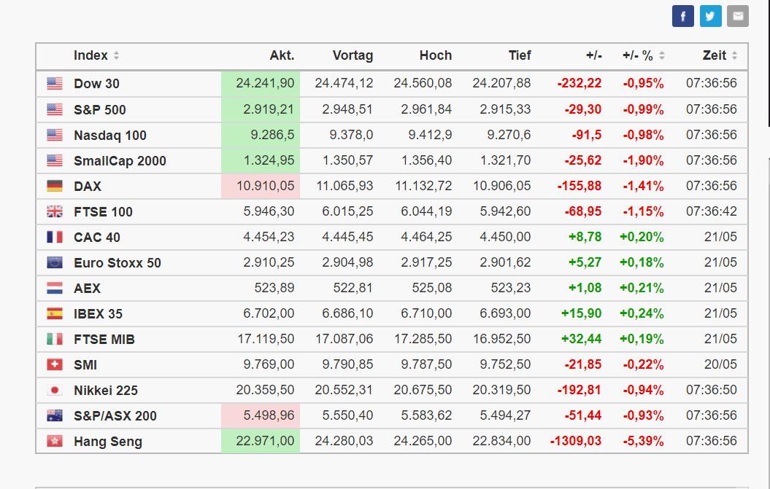Click the UK flag beside FTSE 100
770x489 pixels.
[x=55, y=212]
